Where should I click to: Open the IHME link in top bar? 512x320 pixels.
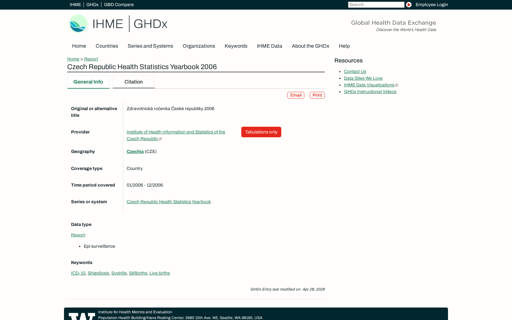point(75,4)
